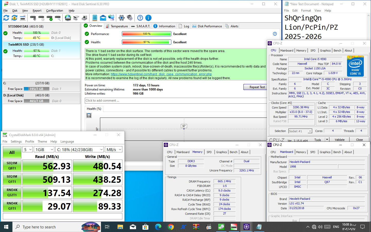The image size is (371, 232).
Task: Click the disk with magnifier toolbar icon
Action: click(58, 18)
